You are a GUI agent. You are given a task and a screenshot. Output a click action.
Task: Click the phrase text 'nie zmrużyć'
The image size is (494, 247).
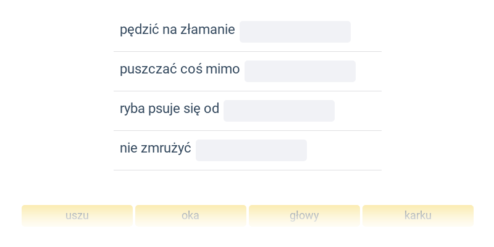pyautogui.click(x=156, y=148)
